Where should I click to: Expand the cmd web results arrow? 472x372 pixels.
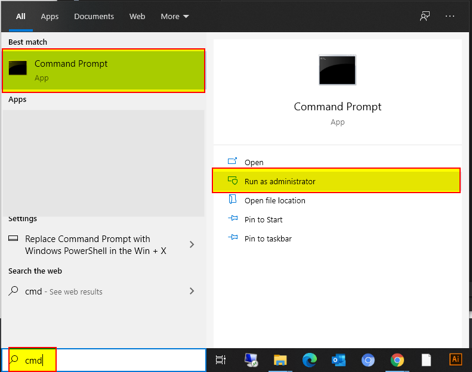point(192,291)
